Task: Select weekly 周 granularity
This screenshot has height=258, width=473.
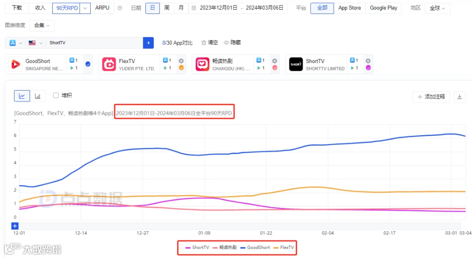Action: pyautogui.click(x=166, y=8)
